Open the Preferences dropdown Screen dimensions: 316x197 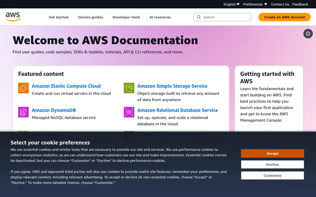255,4
